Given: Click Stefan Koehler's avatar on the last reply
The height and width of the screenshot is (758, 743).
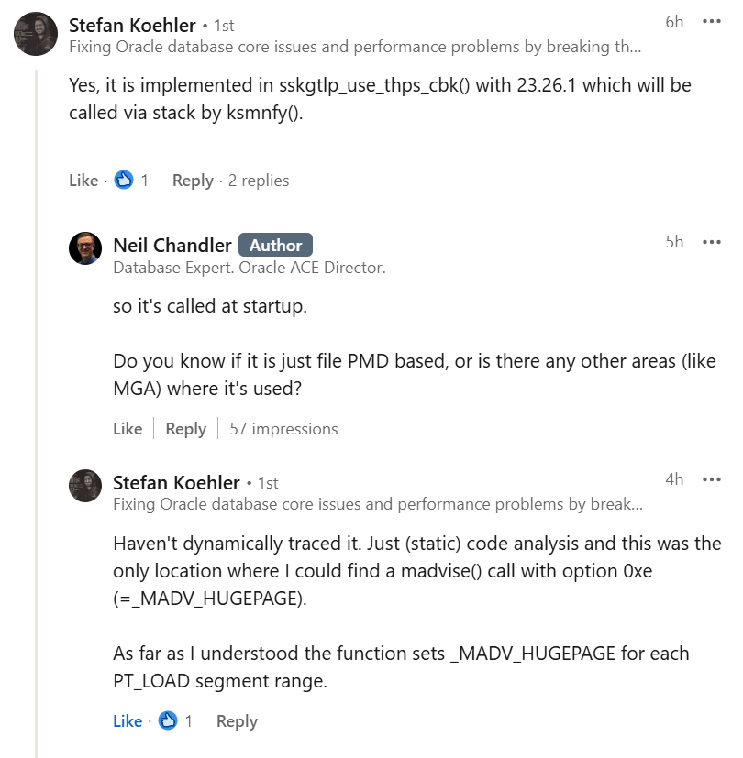Looking at the screenshot, I should click(x=84, y=486).
